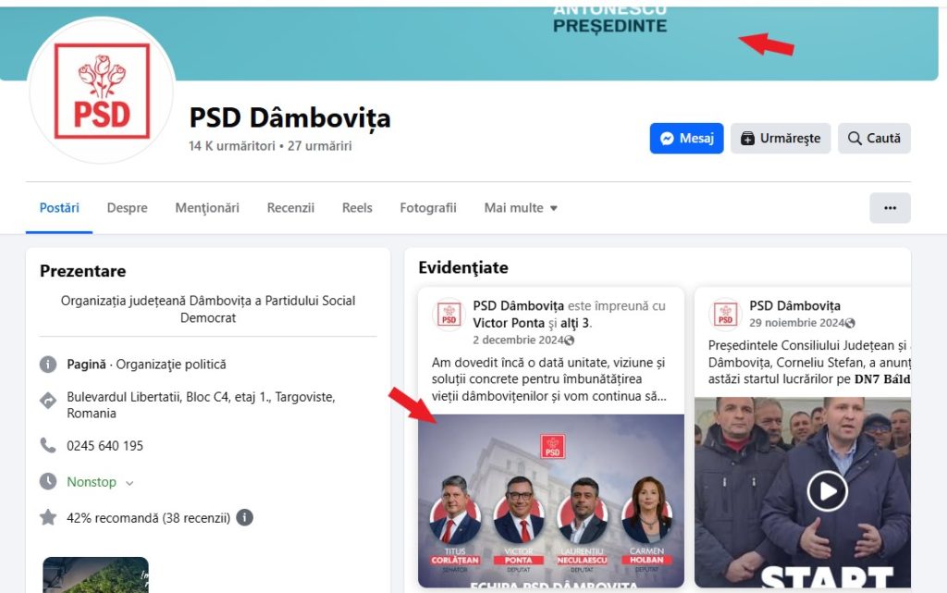Click the PSD rose logo profile picture
This screenshot has width=947, height=593.
(102, 91)
